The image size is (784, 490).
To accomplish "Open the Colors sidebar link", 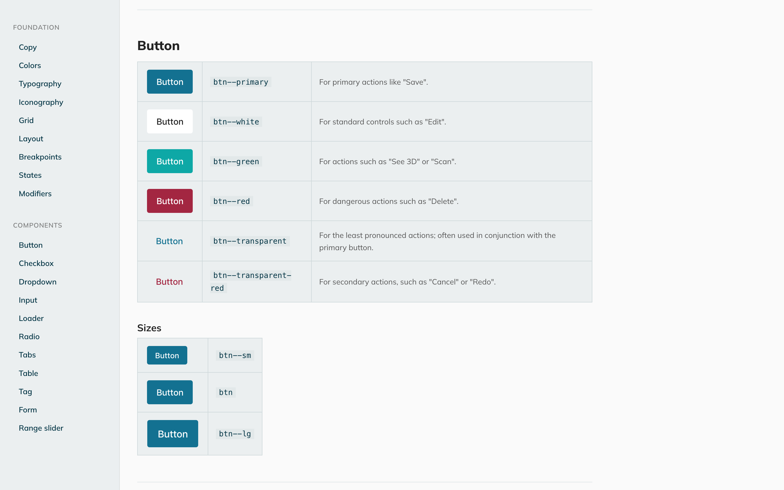I will pos(30,65).
